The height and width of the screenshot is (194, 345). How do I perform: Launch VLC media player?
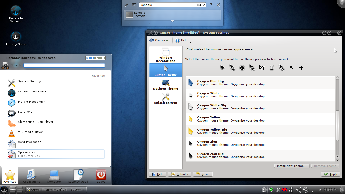56,133
